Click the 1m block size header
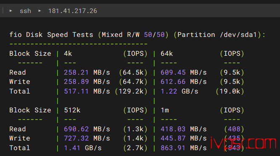This screenshot has height=156, width=280. coord(165,110)
